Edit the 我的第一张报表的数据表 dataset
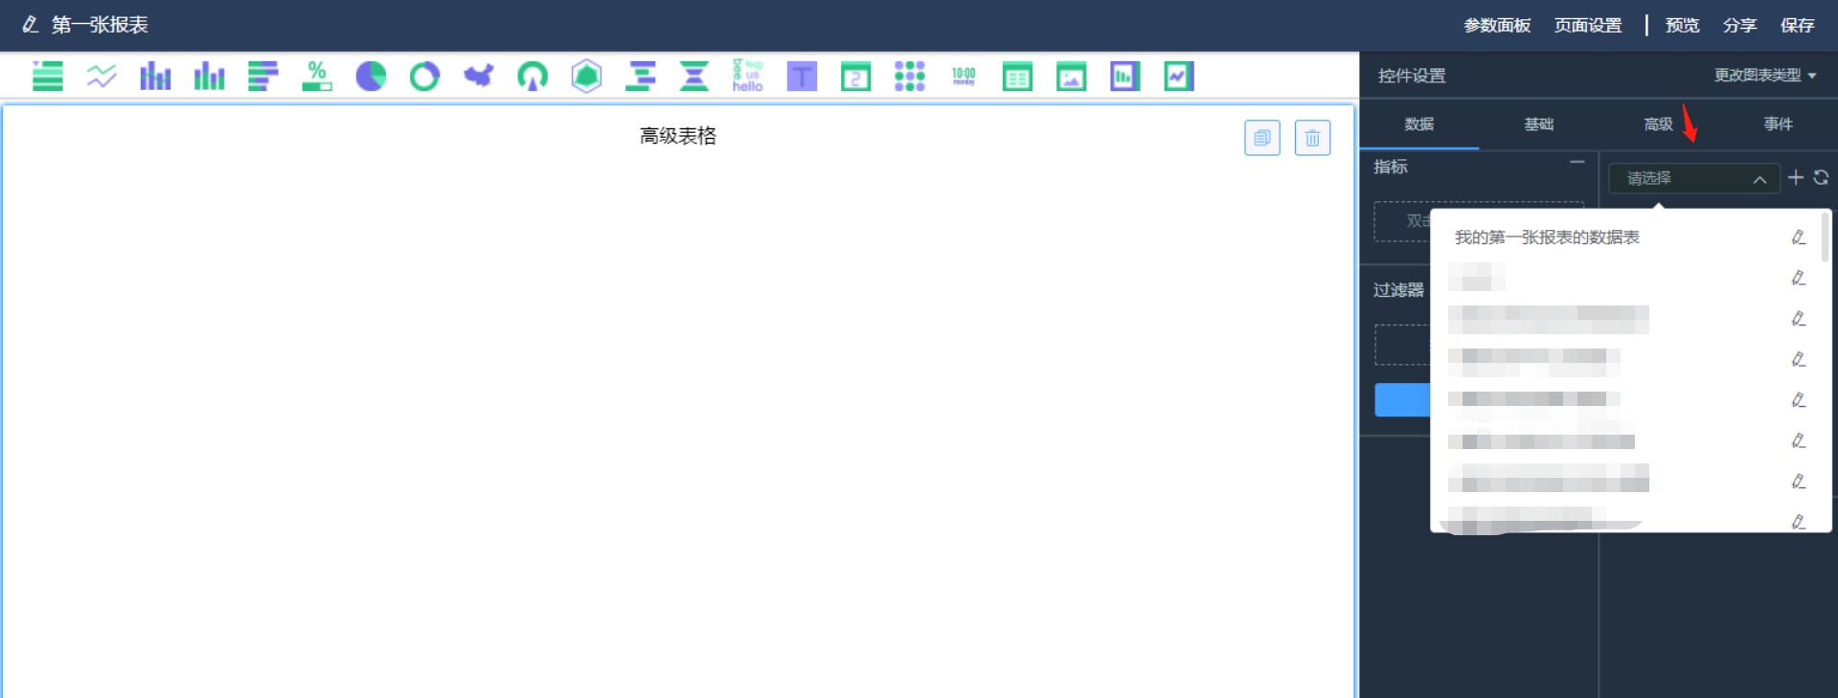The image size is (1838, 698). 1799,237
